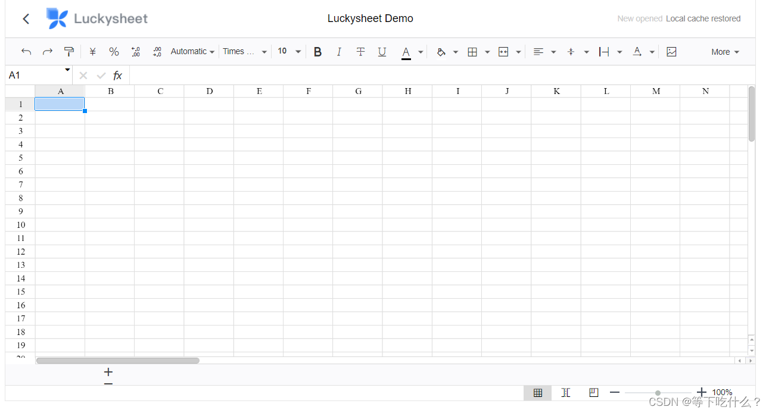Click the Luckysheet logo
Screen dimensions: 769x413
pos(97,18)
